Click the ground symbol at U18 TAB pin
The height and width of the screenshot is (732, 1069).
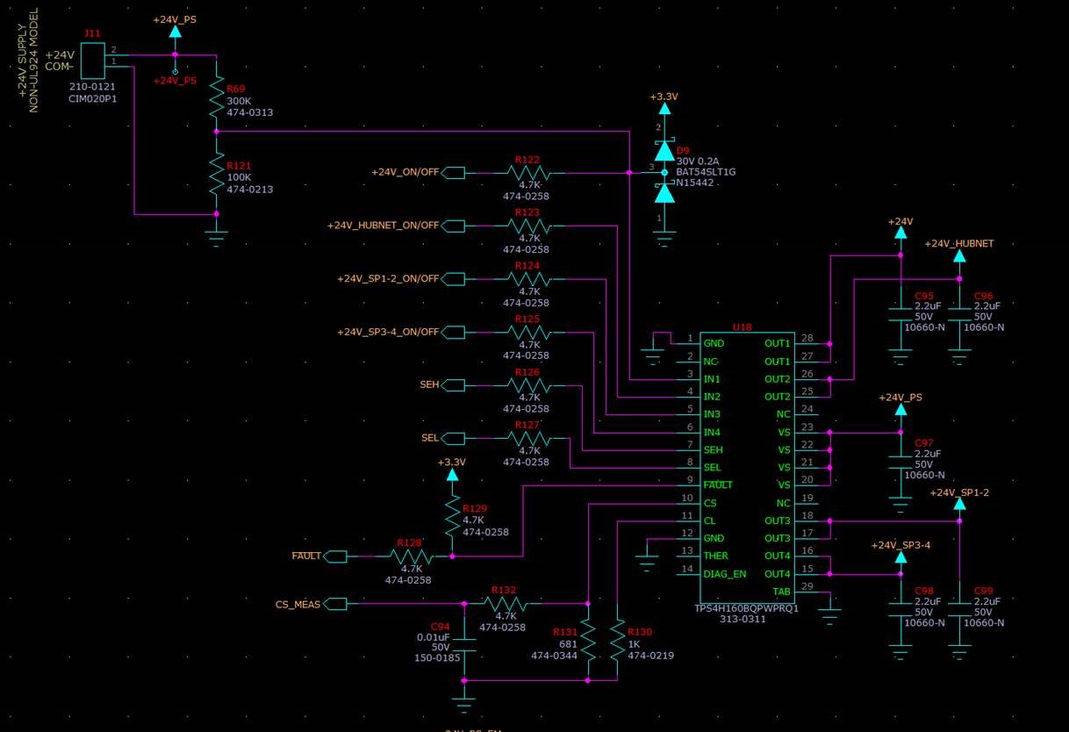point(830,618)
